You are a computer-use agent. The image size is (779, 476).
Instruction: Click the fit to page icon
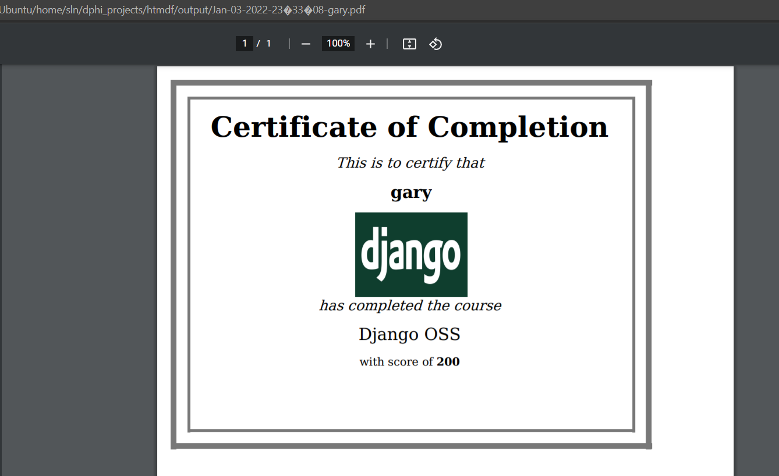click(409, 44)
